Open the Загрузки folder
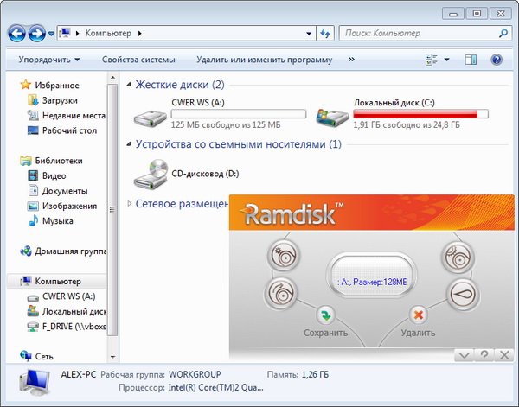 pos(60,100)
